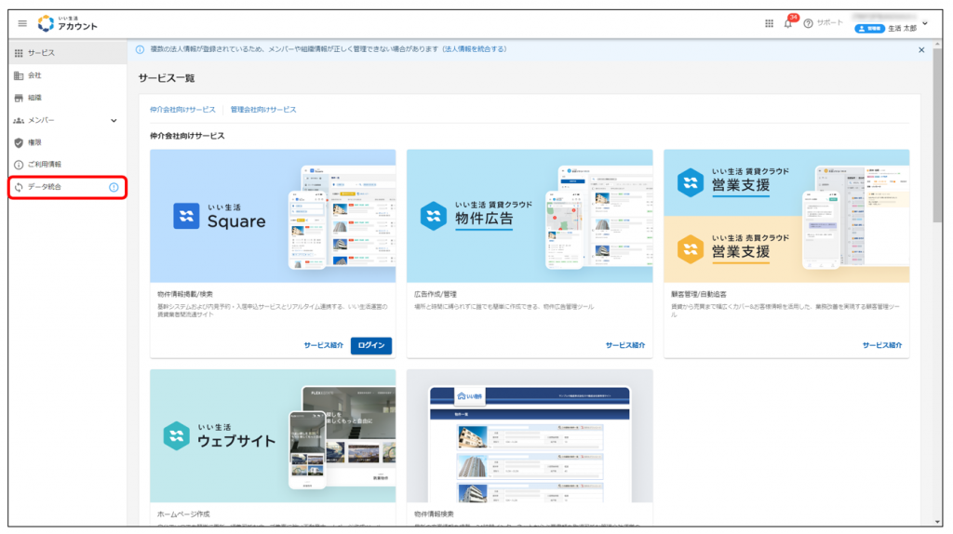This screenshot has width=953, height=534.
Task: Select 組織 in the sidebar
Action: (x=67, y=98)
